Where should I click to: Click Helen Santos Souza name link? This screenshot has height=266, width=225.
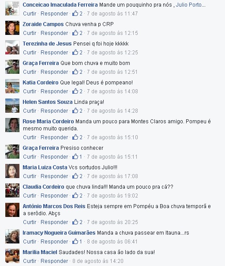click(x=48, y=102)
